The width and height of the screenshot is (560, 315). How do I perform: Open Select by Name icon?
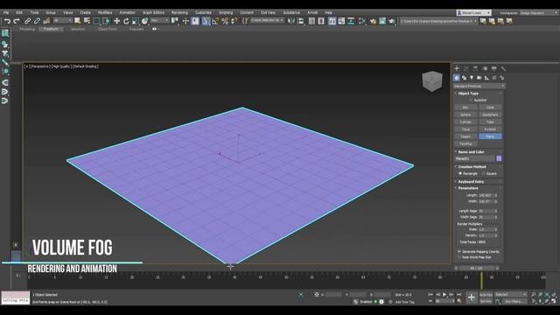coord(87,21)
